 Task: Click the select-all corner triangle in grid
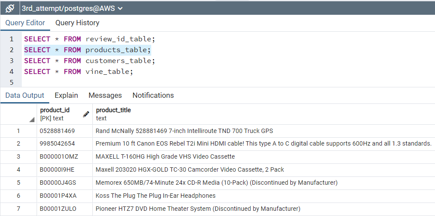pos(32,120)
